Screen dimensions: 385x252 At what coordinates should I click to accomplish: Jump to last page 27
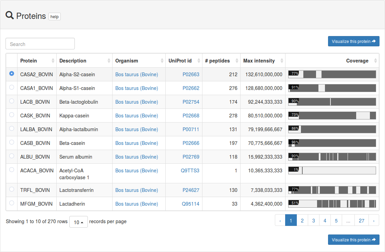click(x=362, y=221)
